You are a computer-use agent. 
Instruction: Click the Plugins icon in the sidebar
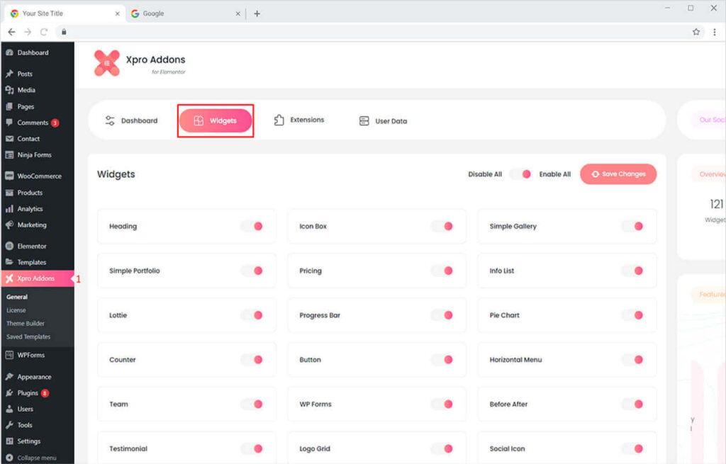point(9,393)
